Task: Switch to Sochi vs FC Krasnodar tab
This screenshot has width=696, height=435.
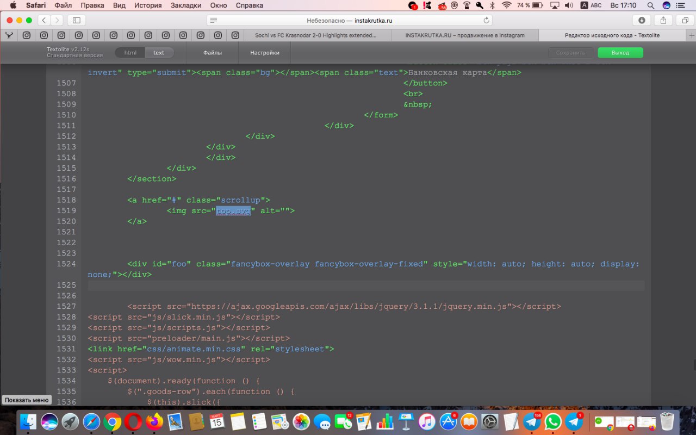Action: (x=316, y=35)
